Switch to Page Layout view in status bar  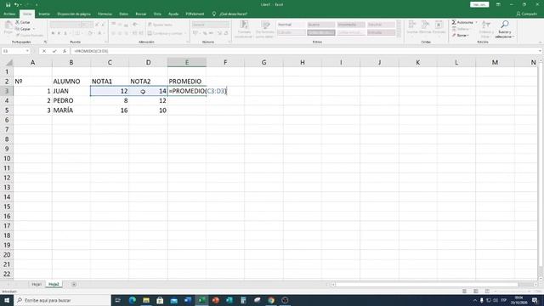pyautogui.click(x=476, y=291)
